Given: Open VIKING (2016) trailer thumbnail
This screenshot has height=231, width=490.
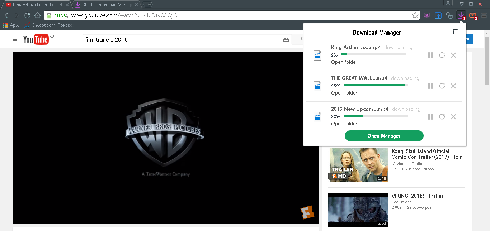Looking at the screenshot, I should (358, 210).
